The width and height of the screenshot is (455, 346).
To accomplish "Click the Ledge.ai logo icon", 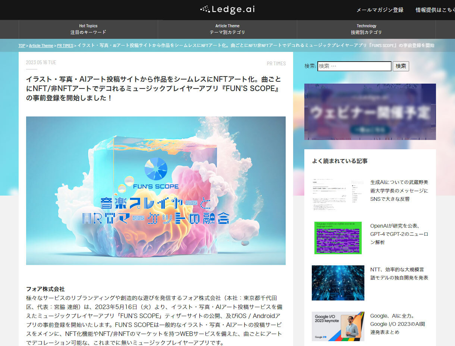I will tap(205, 9).
